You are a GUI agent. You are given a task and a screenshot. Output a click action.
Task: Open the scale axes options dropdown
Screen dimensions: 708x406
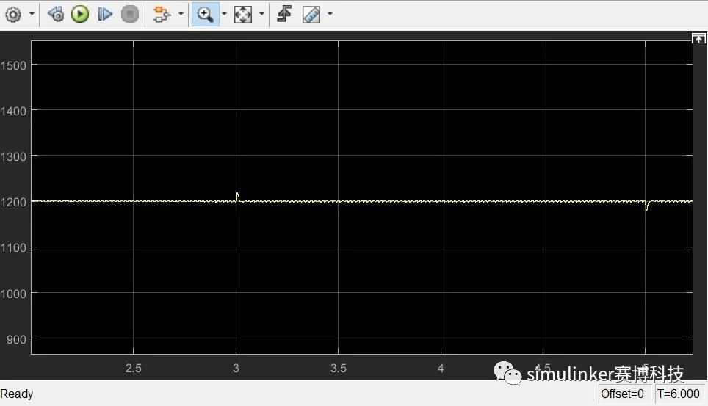coord(262,14)
